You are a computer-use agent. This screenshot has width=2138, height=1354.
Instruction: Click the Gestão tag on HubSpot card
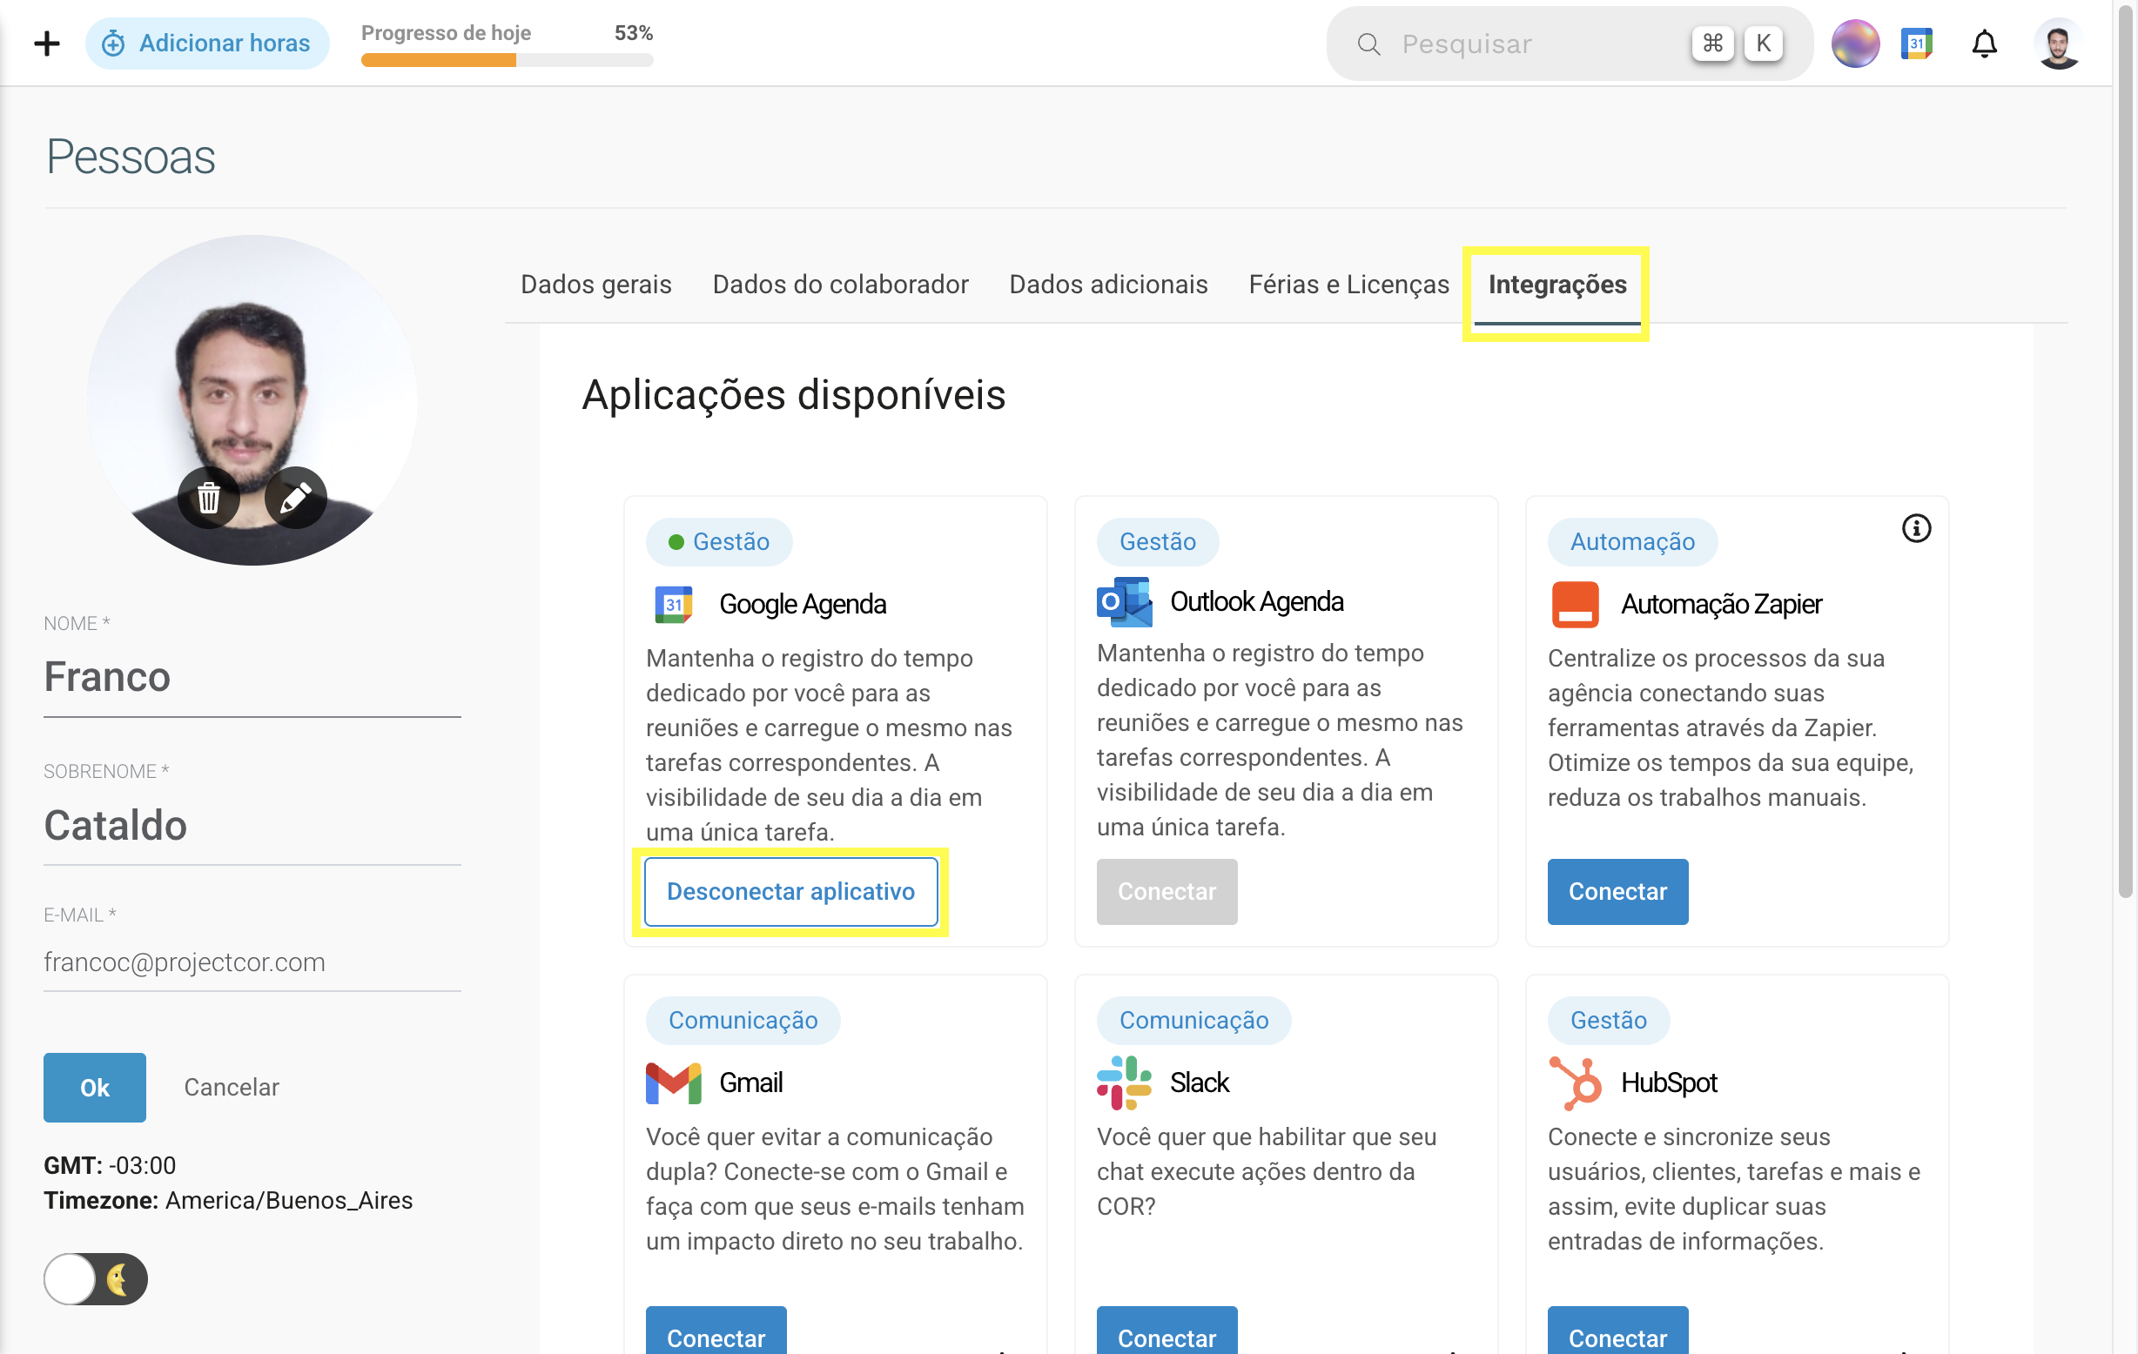pos(1608,1020)
